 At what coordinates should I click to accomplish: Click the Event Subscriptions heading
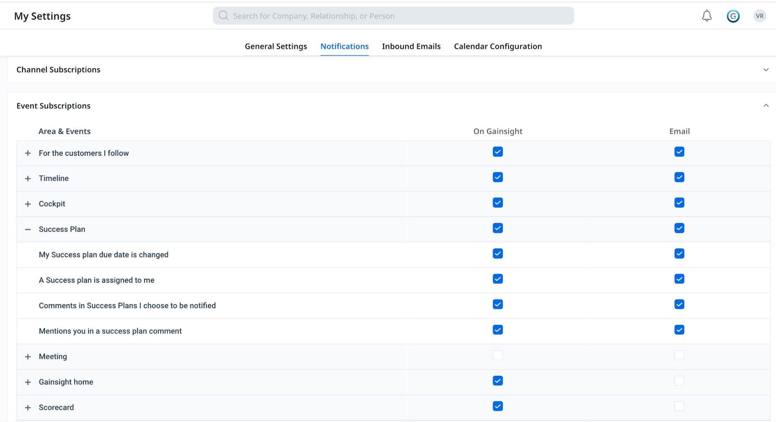pos(53,106)
